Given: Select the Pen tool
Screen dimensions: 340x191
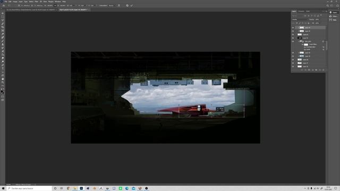Looking at the screenshot, I should 3,65.
